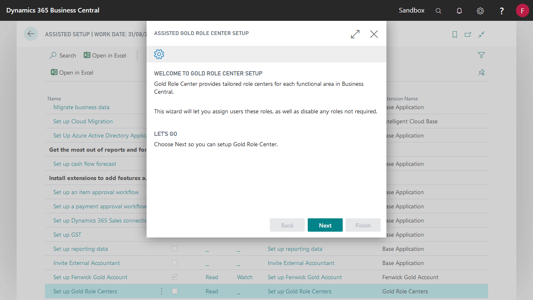Click Set up Gold Role Centers description link

tap(299, 291)
